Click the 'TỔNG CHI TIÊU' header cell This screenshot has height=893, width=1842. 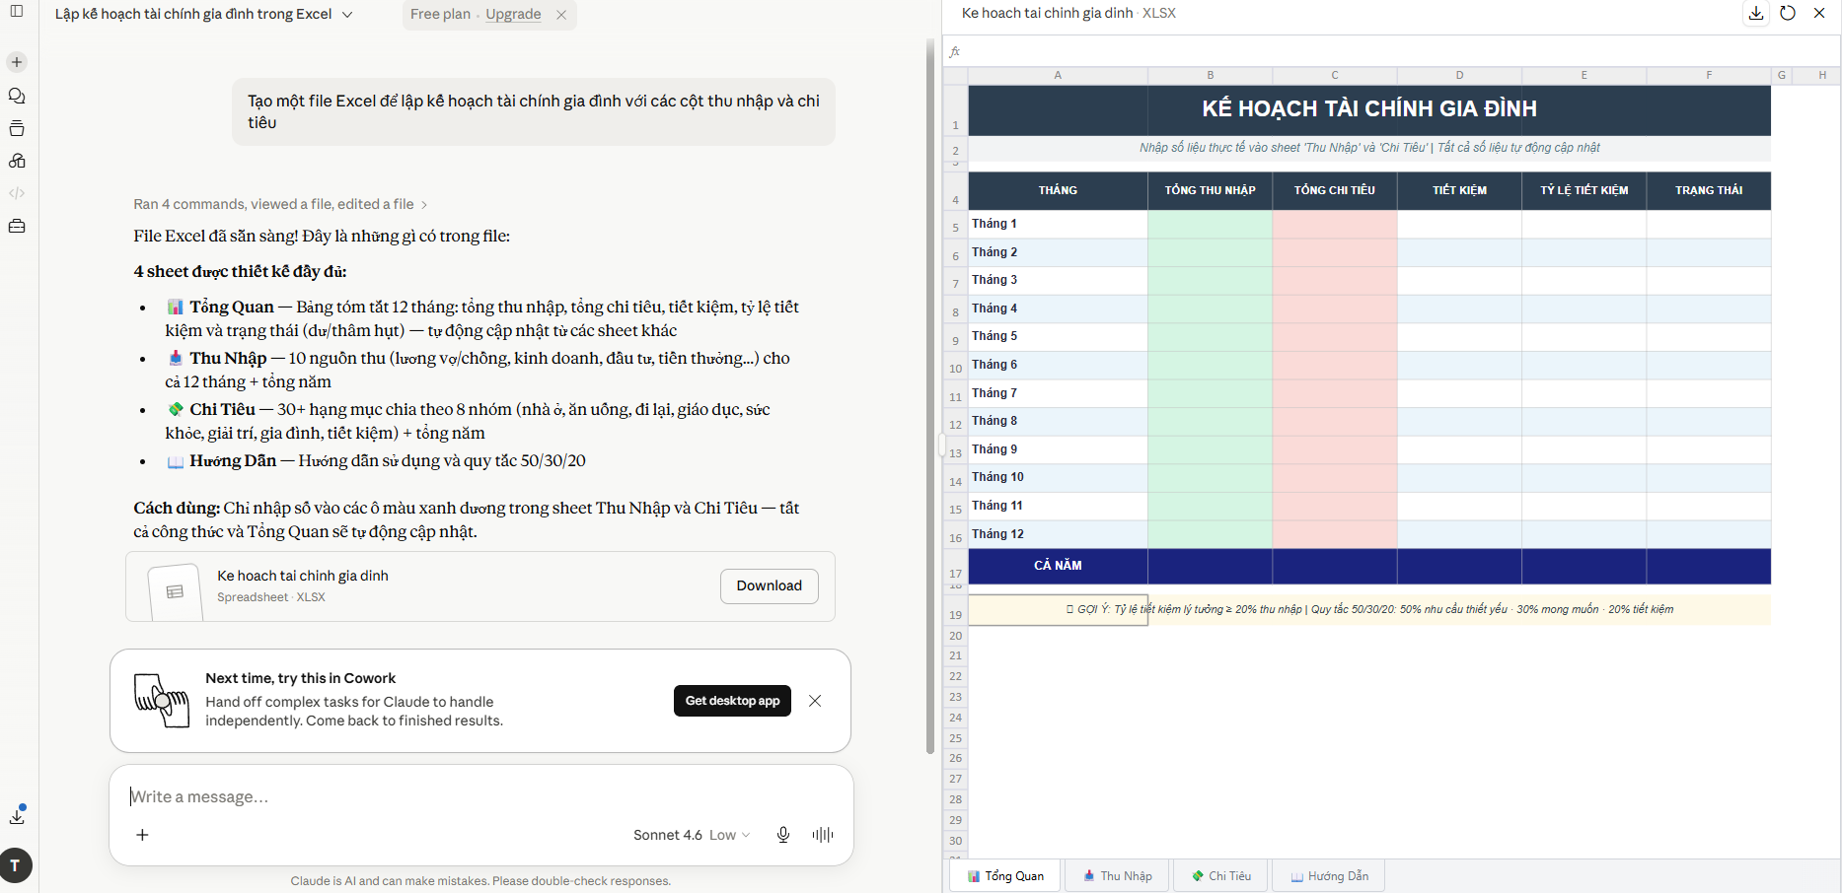[x=1335, y=190]
